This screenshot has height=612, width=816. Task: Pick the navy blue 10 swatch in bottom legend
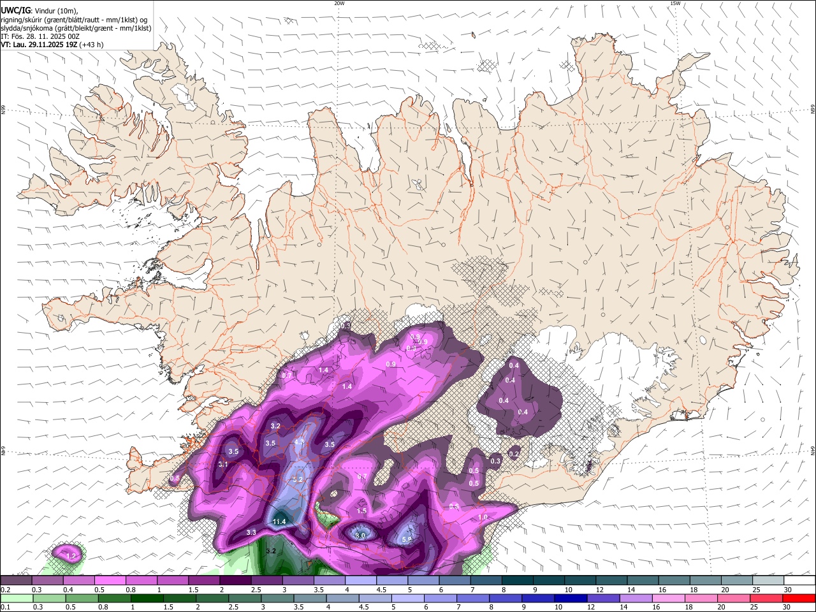571,598
